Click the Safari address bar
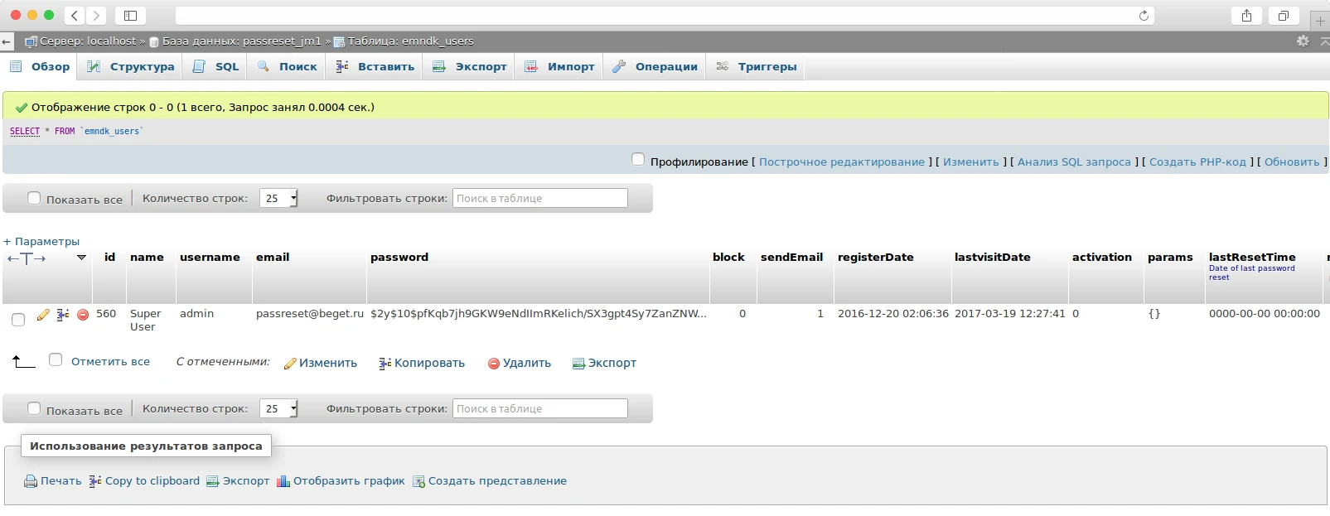Image resolution: width=1330 pixels, height=516 pixels. (665, 15)
